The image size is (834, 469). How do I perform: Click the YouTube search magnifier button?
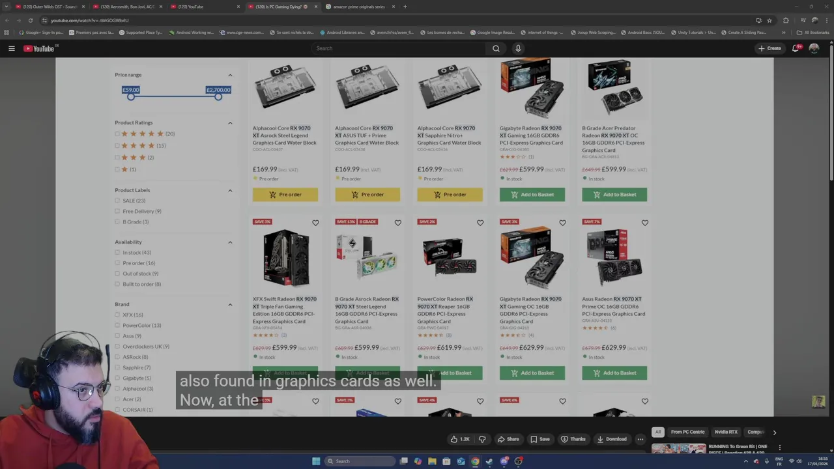click(496, 48)
